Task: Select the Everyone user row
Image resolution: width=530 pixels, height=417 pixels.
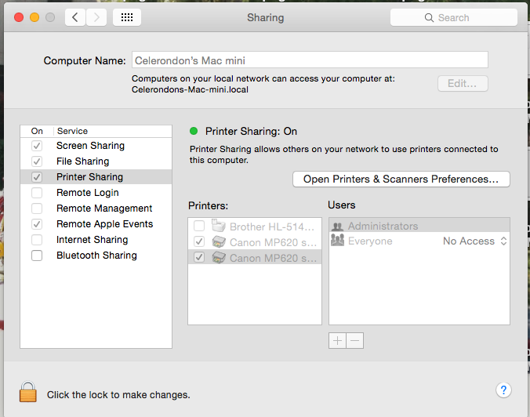Action: [x=419, y=241]
